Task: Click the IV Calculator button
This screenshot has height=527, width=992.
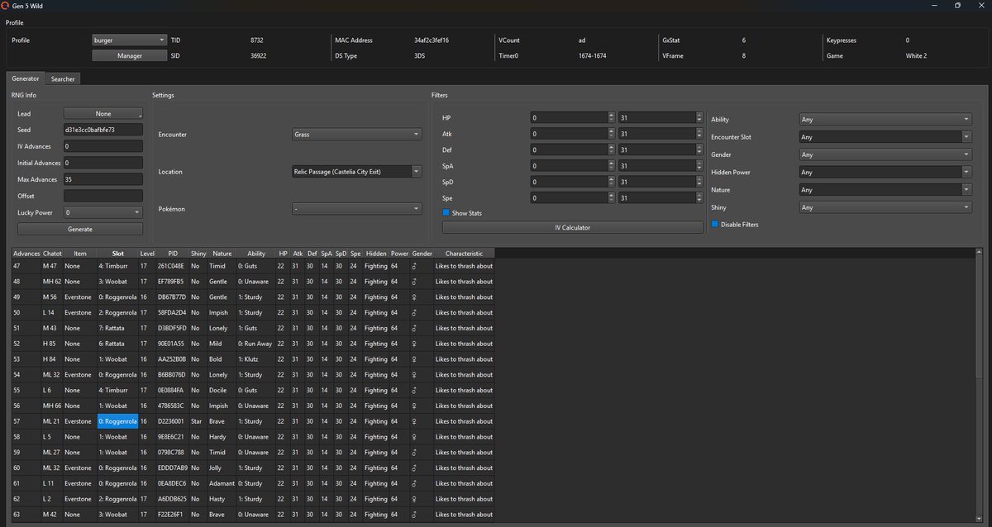Action: [573, 227]
